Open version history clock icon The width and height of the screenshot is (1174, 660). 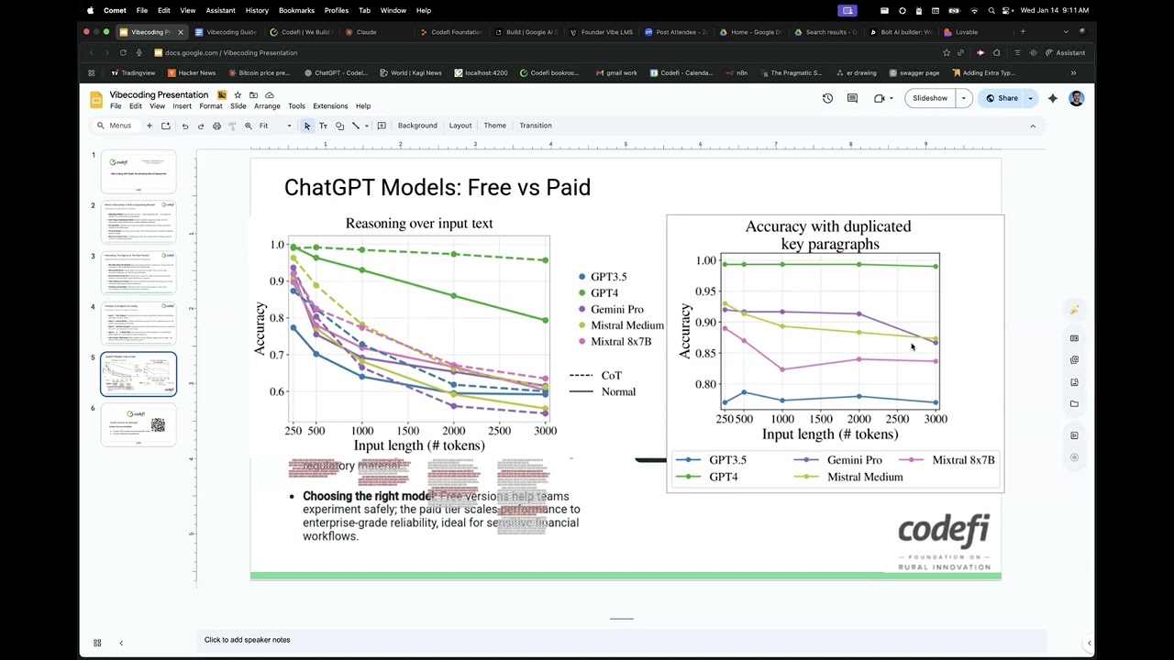pos(827,98)
